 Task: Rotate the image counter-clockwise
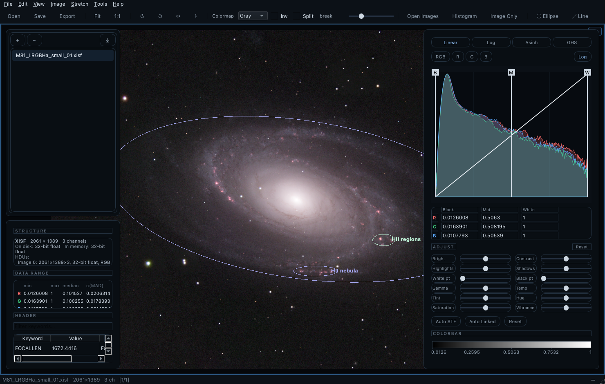(x=160, y=16)
